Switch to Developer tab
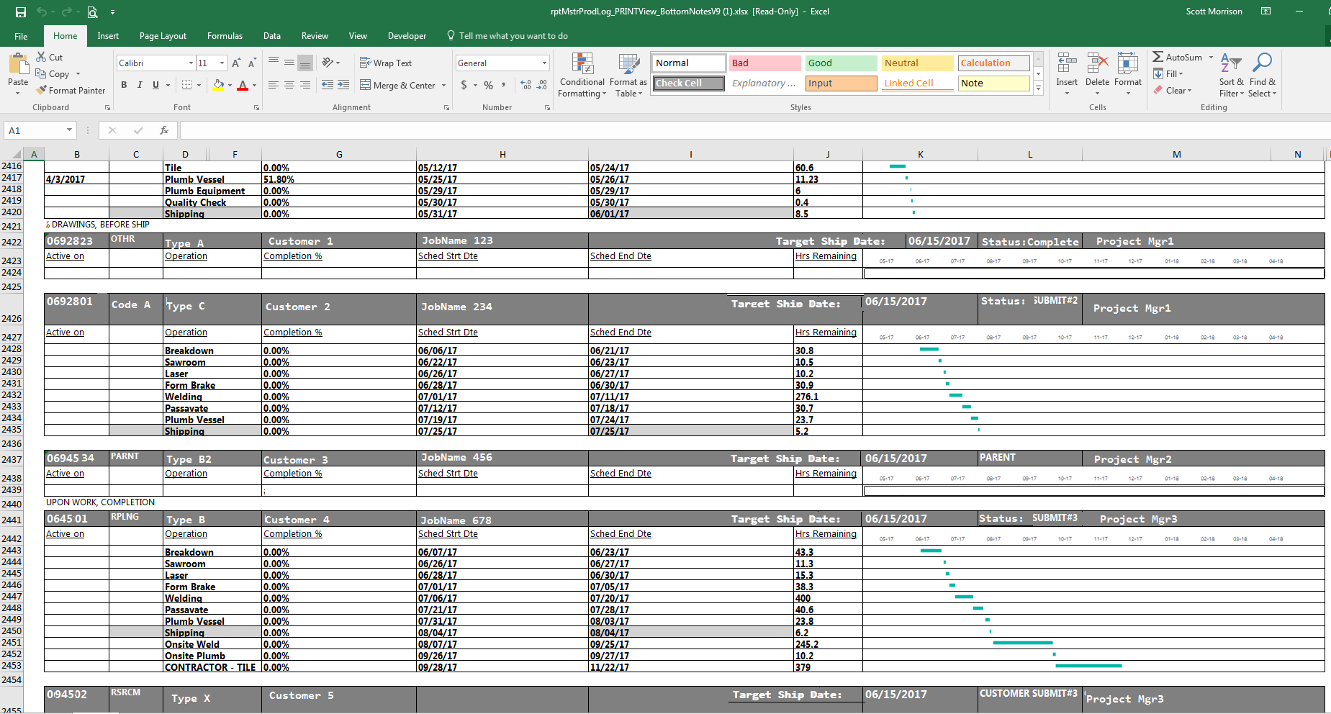Screen dimensions: 1331x714 [x=407, y=36]
